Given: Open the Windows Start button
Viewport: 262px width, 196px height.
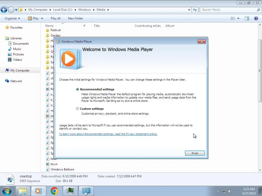Looking at the screenshot, I should point(7,191).
